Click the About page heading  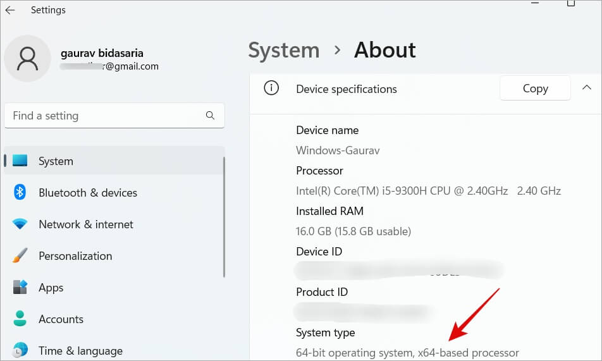click(384, 51)
